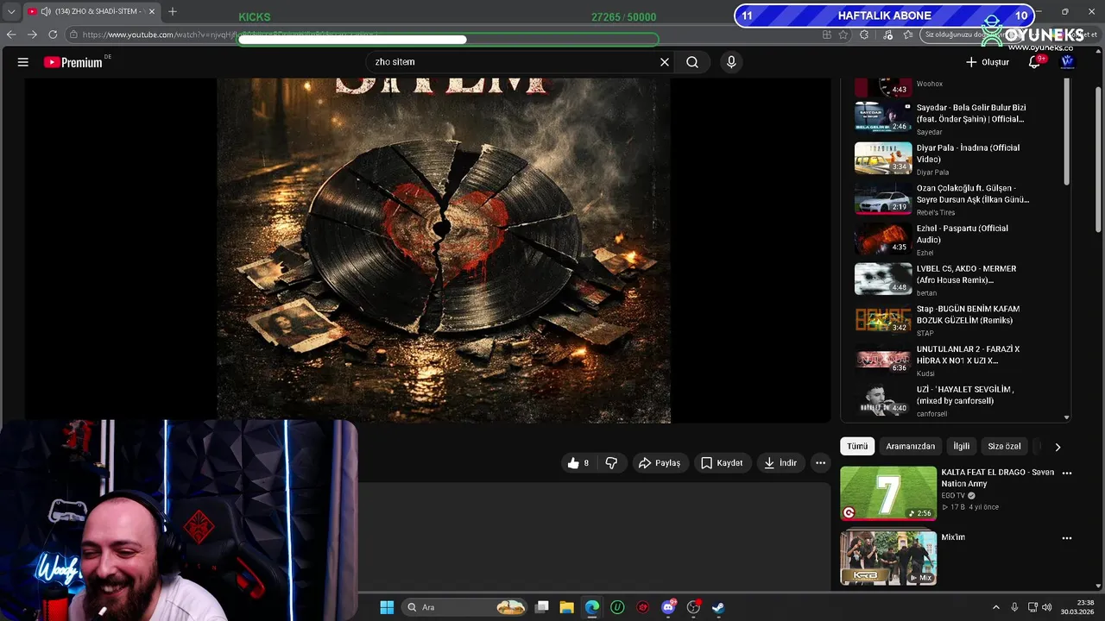This screenshot has height=621, width=1105.
Task: Close the ZHO & SHADİ-SİTEM tab
Action: point(151,11)
